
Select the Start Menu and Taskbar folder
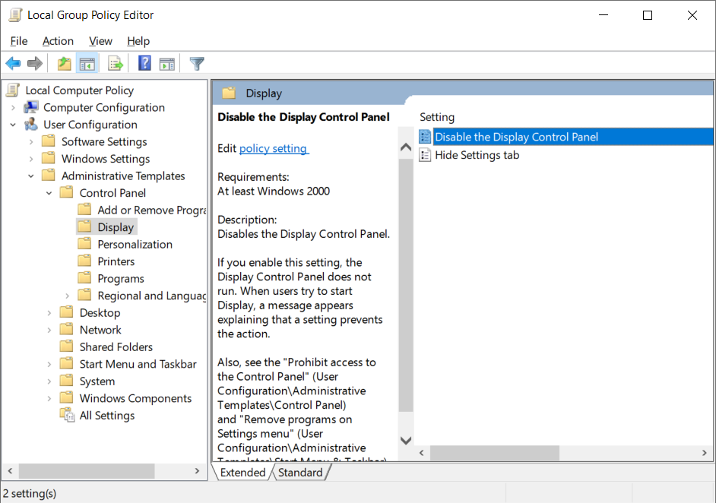coord(128,364)
